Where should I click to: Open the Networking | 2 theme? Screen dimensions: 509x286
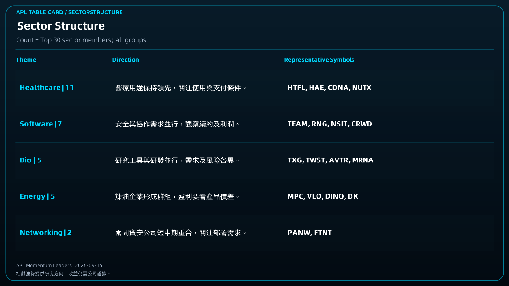coord(45,233)
